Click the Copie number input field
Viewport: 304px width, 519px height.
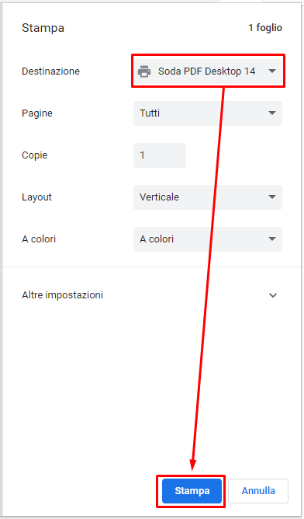coord(160,155)
